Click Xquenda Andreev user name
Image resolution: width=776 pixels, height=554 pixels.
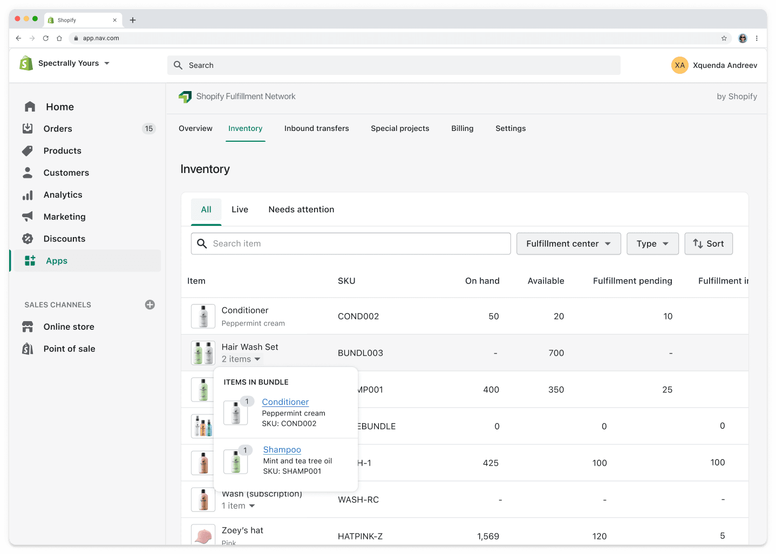click(725, 65)
